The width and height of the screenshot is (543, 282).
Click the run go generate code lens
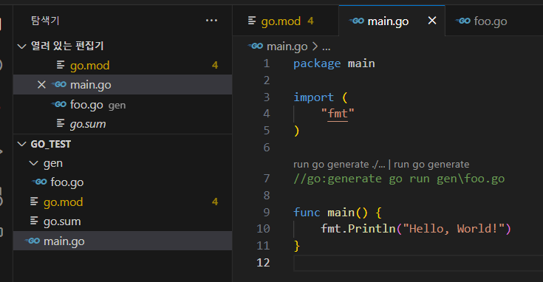click(x=431, y=165)
